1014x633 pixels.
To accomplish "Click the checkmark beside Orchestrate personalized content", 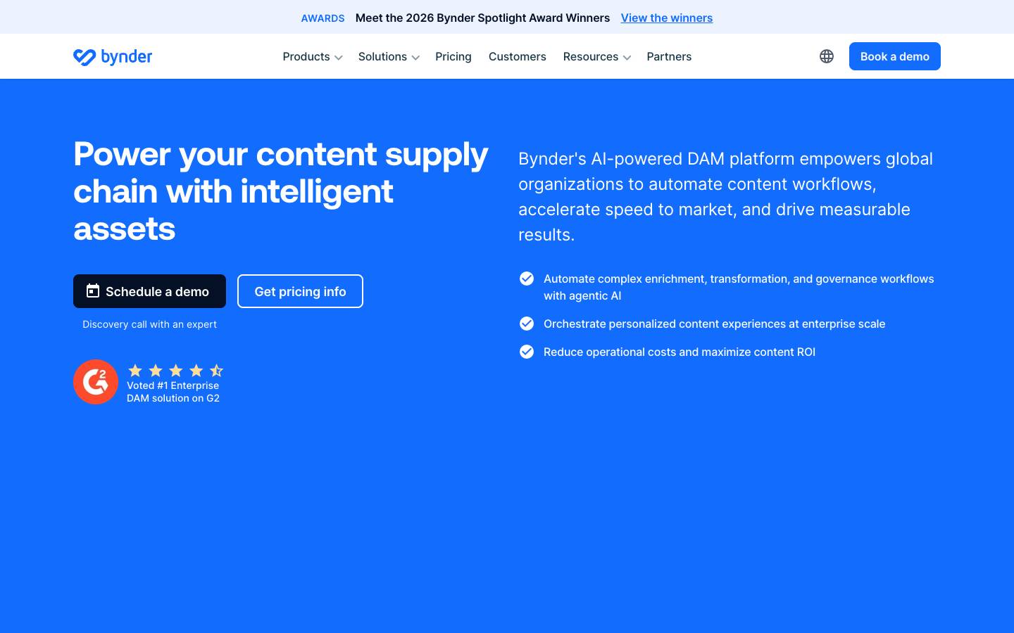I will coord(527,324).
